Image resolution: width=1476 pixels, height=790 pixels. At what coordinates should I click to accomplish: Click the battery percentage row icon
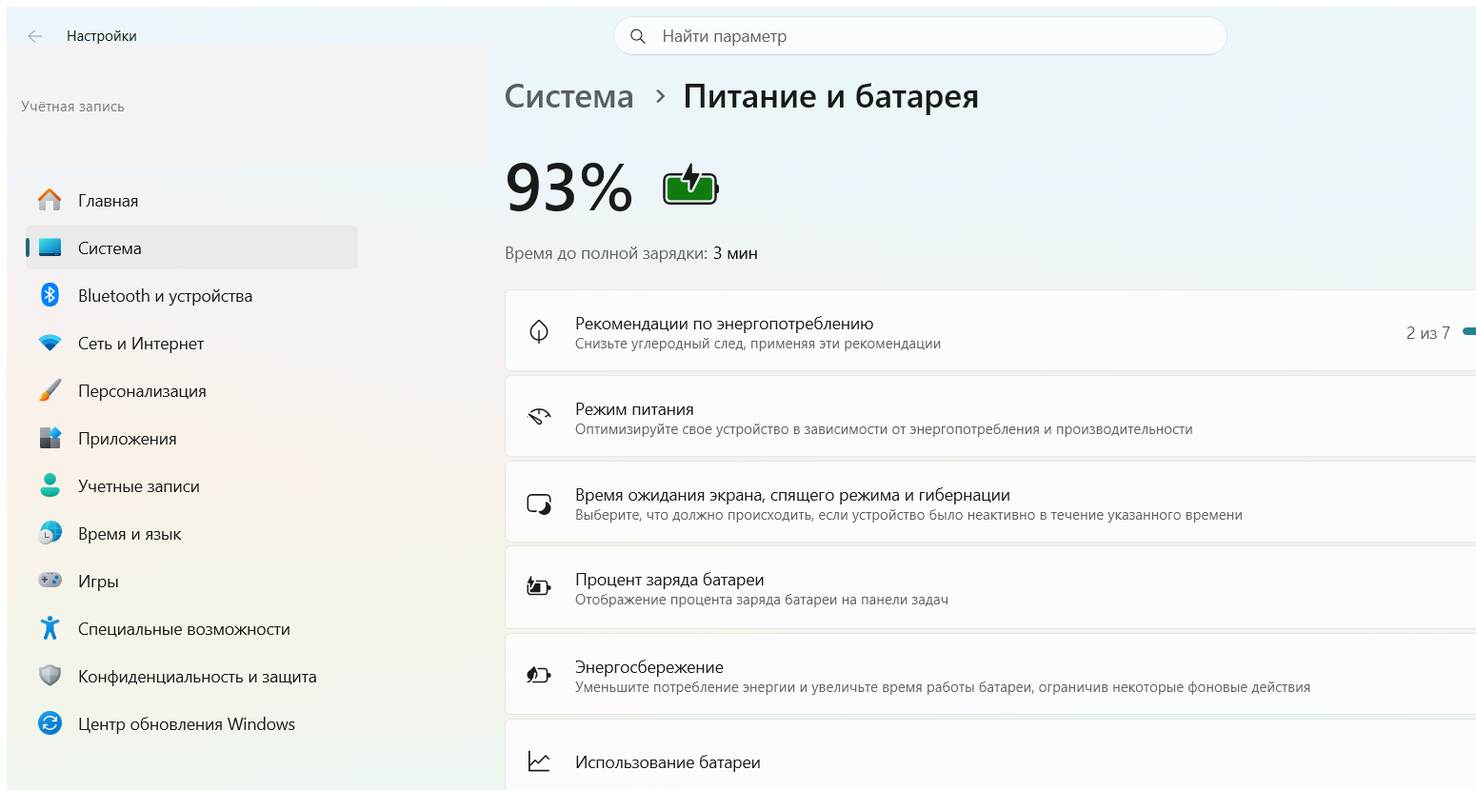pos(539,586)
